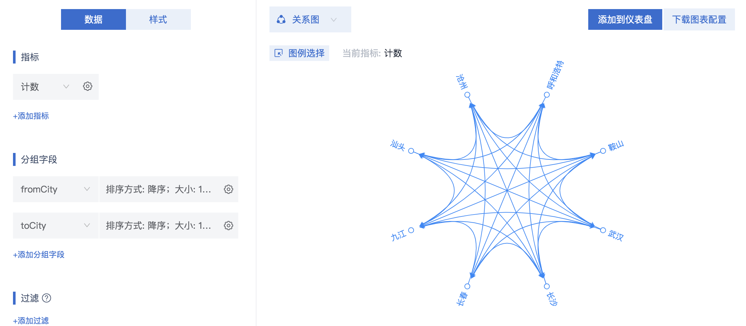Switch to the 数据 tab
This screenshot has height=326, width=746.
pos(93,19)
